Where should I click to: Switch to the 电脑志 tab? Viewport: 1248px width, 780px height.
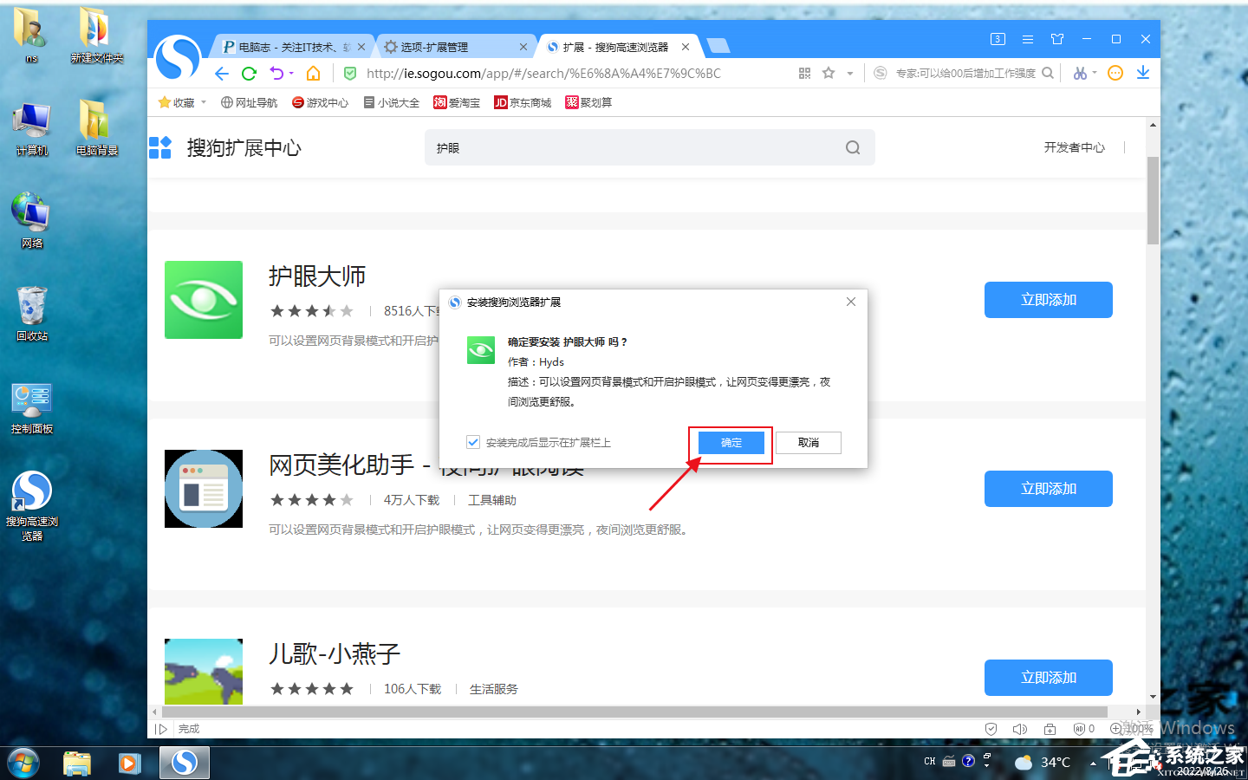(286, 47)
